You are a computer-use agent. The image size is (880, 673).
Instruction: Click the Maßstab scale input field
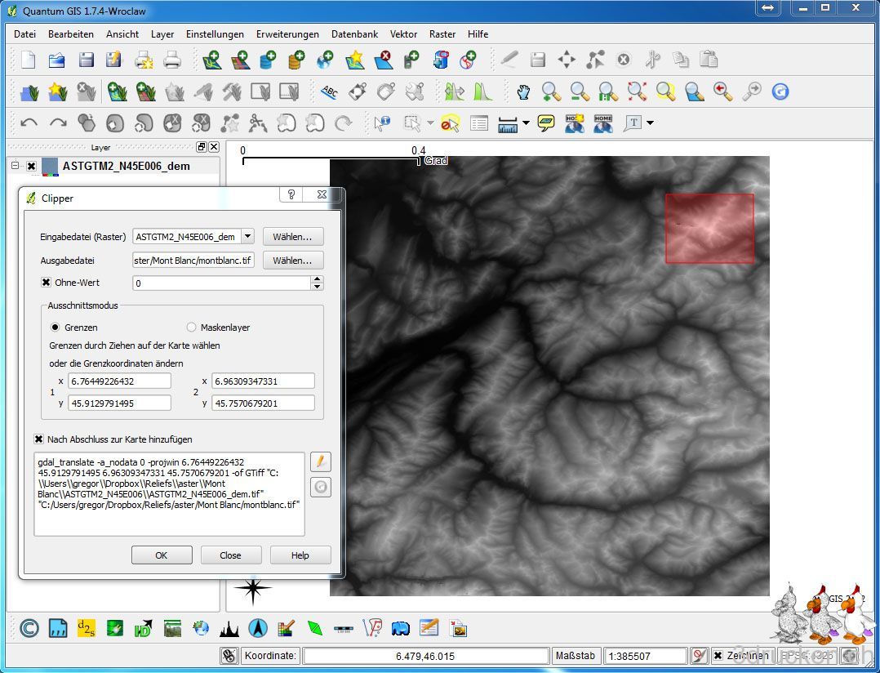[x=646, y=656]
